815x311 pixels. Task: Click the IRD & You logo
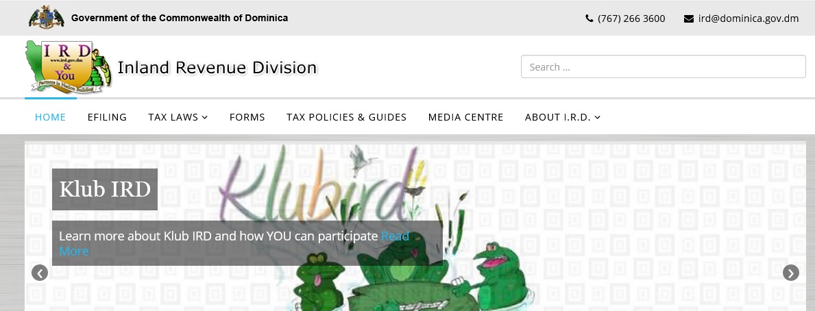pos(68,68)
